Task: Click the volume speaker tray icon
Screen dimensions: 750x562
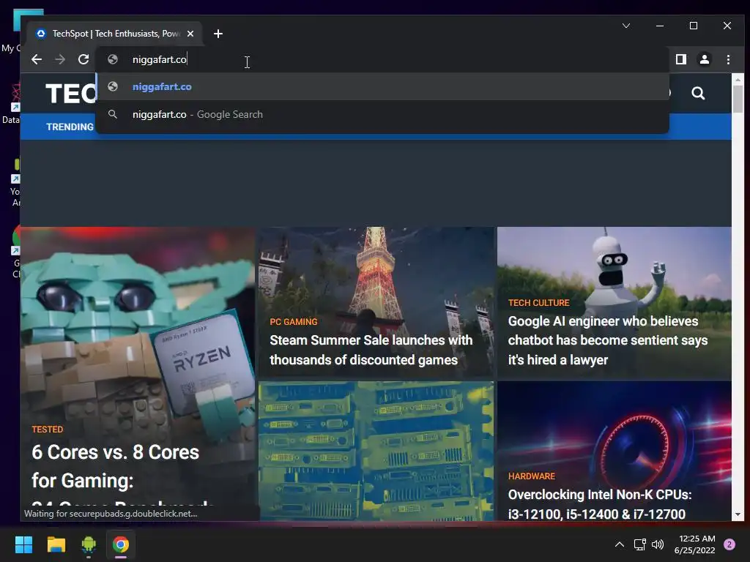Action: pyautogui.click(x=658, y=544)
